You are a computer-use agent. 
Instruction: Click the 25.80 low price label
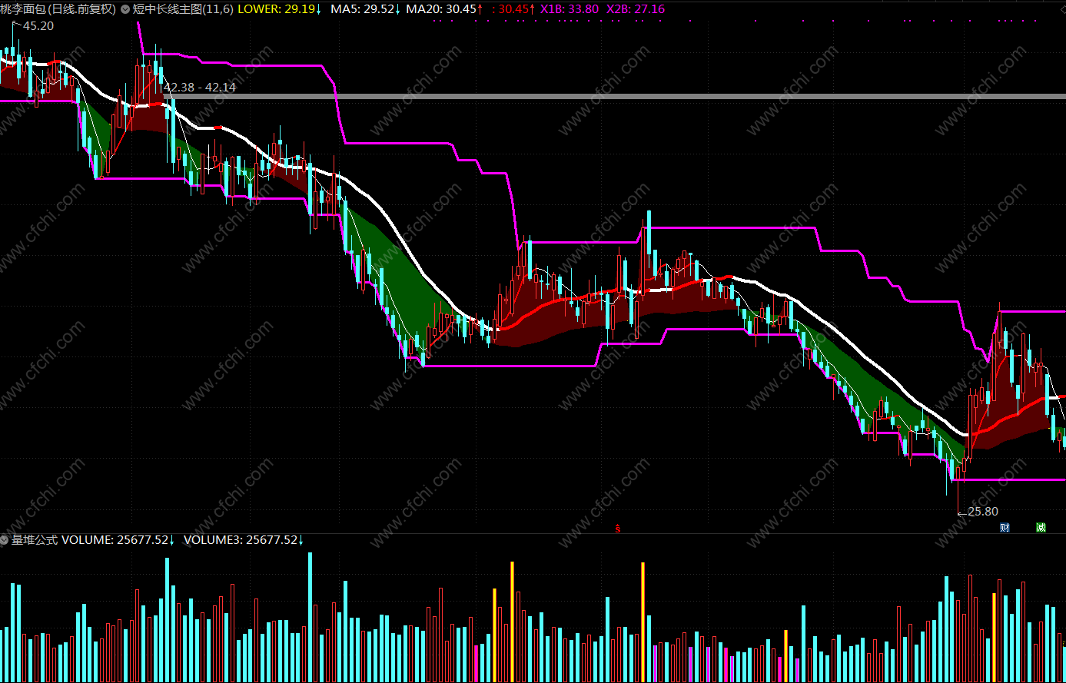(x=983, y=512)
